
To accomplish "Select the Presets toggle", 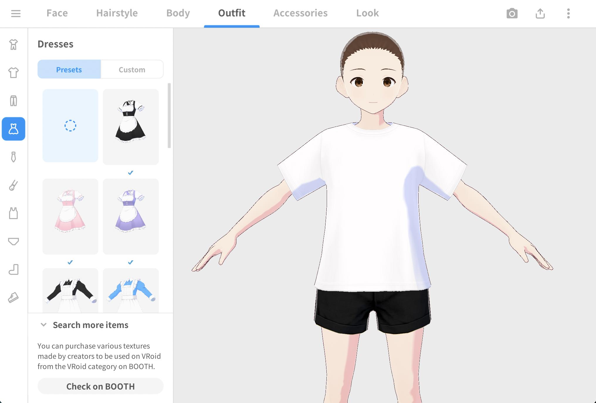I will pyautogui.click(x=69, y=69).
